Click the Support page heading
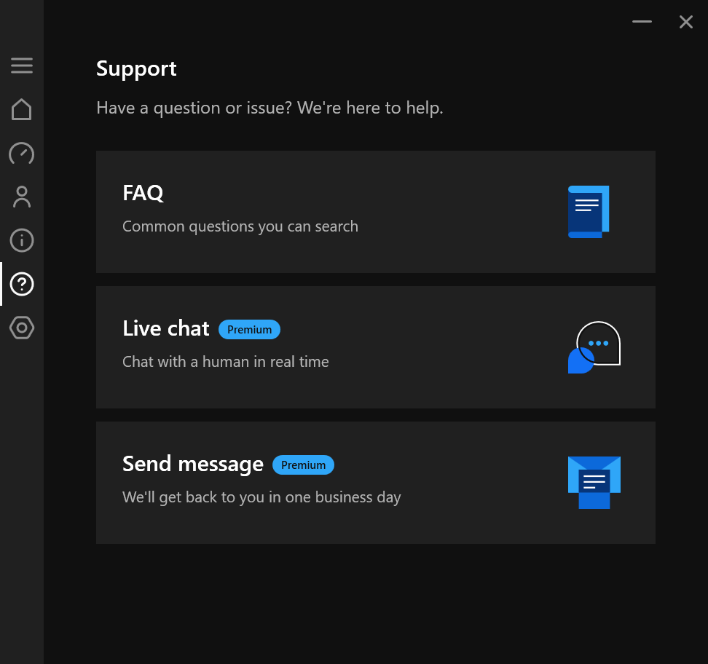The height and width of the screenshot is (664, 708). 136,68
